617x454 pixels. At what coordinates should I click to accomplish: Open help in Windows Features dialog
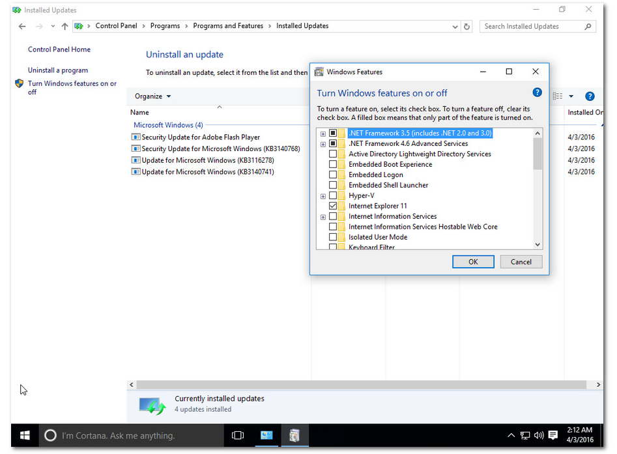point(537,92)
